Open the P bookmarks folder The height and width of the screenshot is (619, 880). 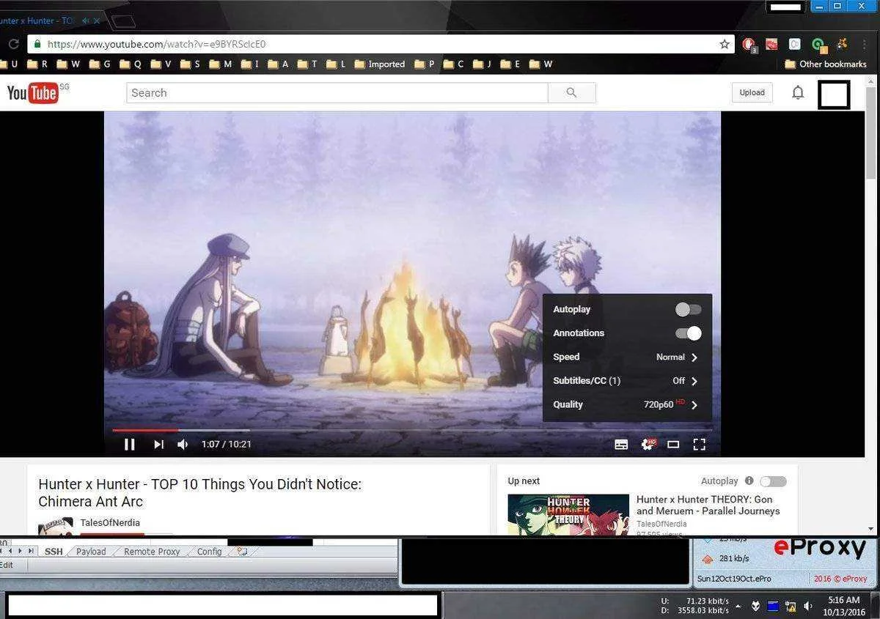pos(425,64)
